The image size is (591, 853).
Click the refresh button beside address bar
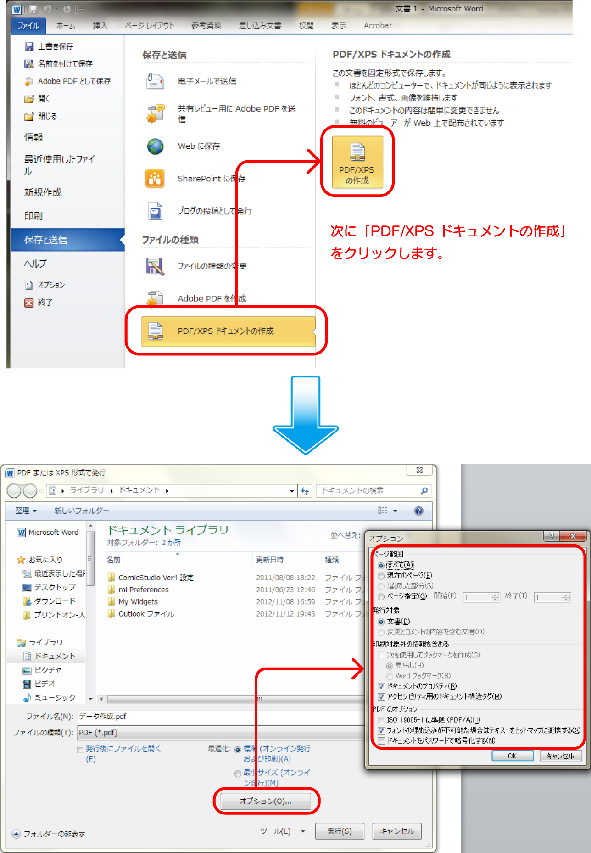click(x=305, y=491)
